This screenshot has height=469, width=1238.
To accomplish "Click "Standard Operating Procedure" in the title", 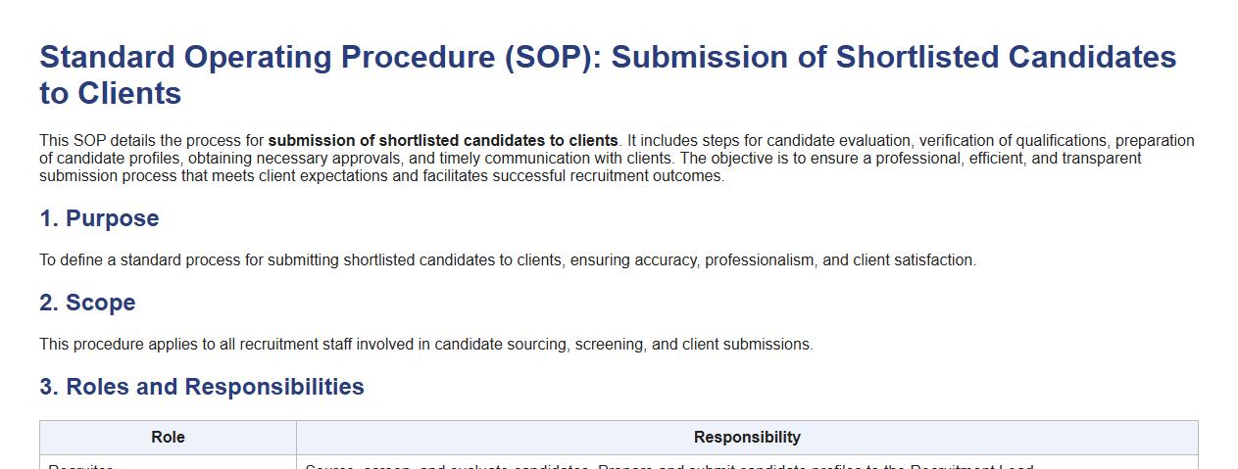I will click(x=268, y=58).
